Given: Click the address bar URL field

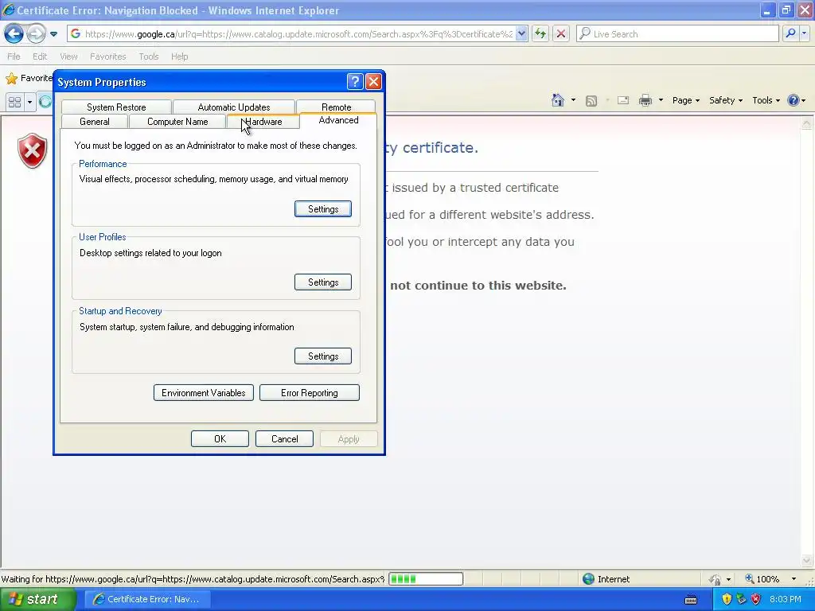Looking at the screenshot, I should pyautogui.click(x=298, y=33).
